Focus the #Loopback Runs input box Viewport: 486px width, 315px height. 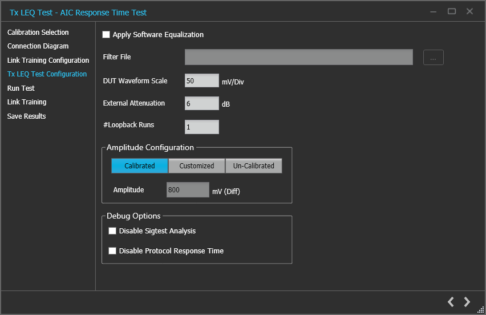click(x=201, y=127)
